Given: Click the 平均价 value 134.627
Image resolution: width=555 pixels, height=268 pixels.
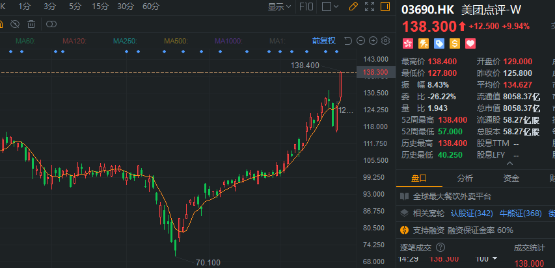Looking at the screenshot, I should [x=517, y=85].
